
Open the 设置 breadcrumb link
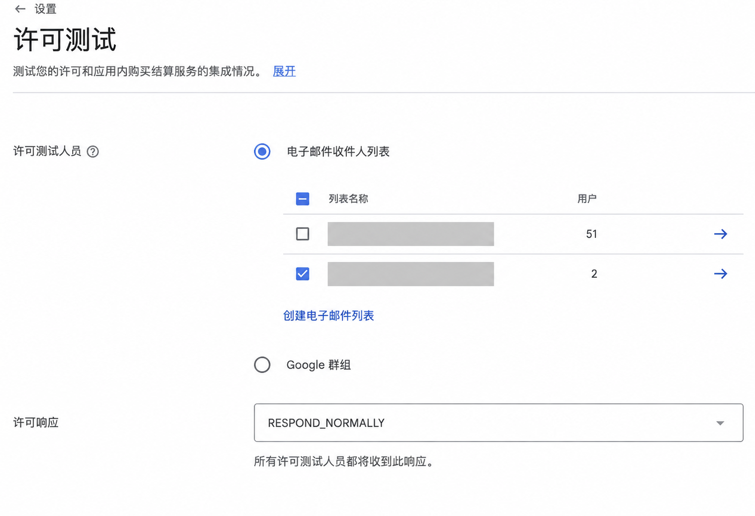point(45,9)
